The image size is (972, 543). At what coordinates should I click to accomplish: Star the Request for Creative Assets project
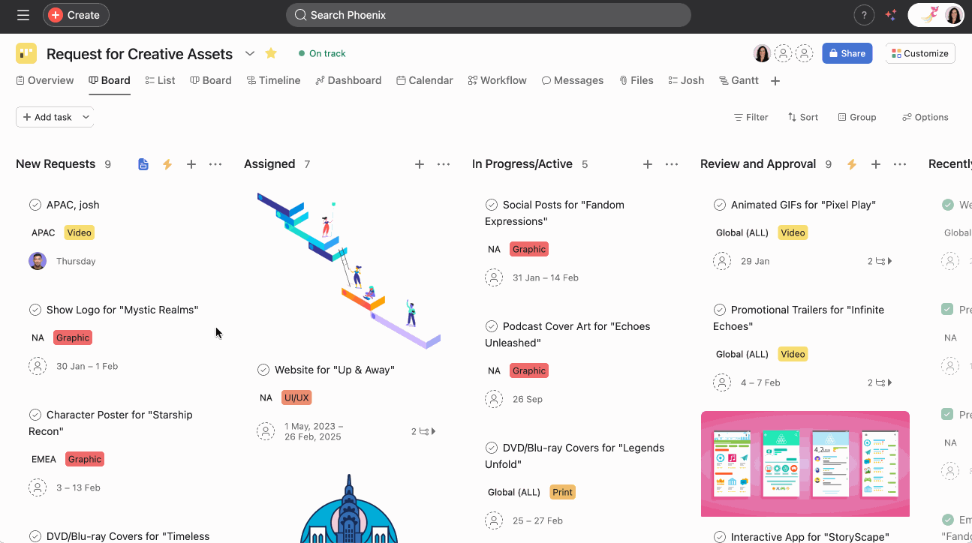coord(271,53)
